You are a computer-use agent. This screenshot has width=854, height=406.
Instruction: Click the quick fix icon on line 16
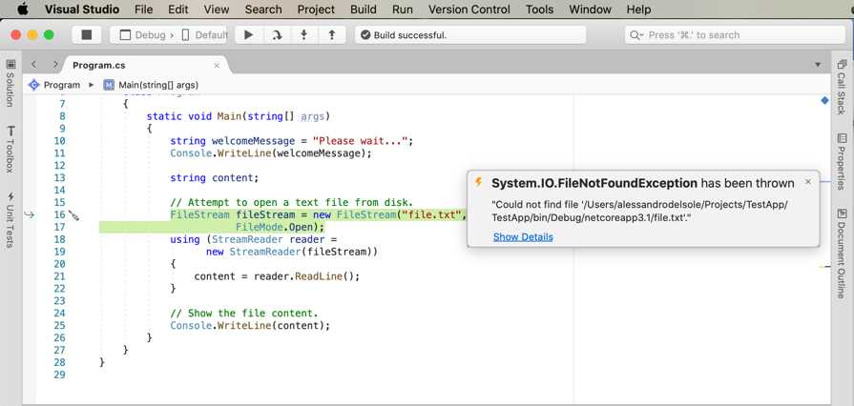(73, 215)
